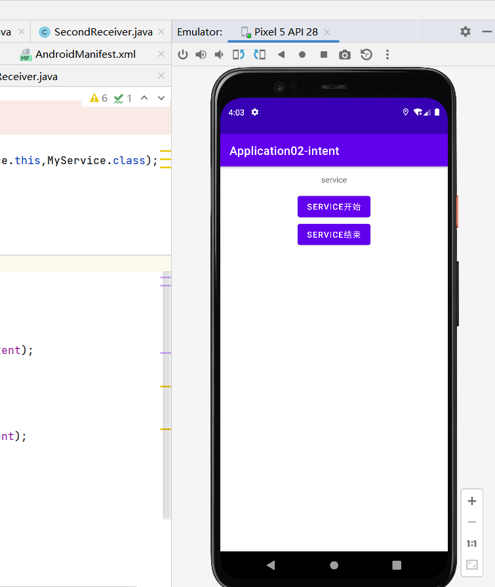Click the Application02-intent app title

(284, 151)
